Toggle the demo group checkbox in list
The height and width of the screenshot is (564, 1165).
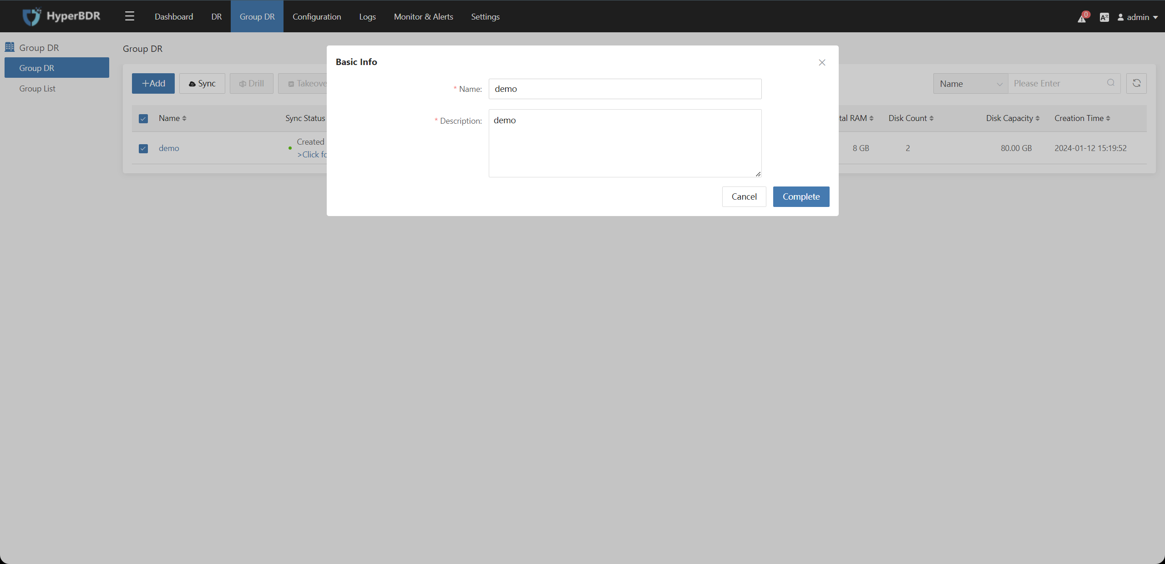click(143, 148)
